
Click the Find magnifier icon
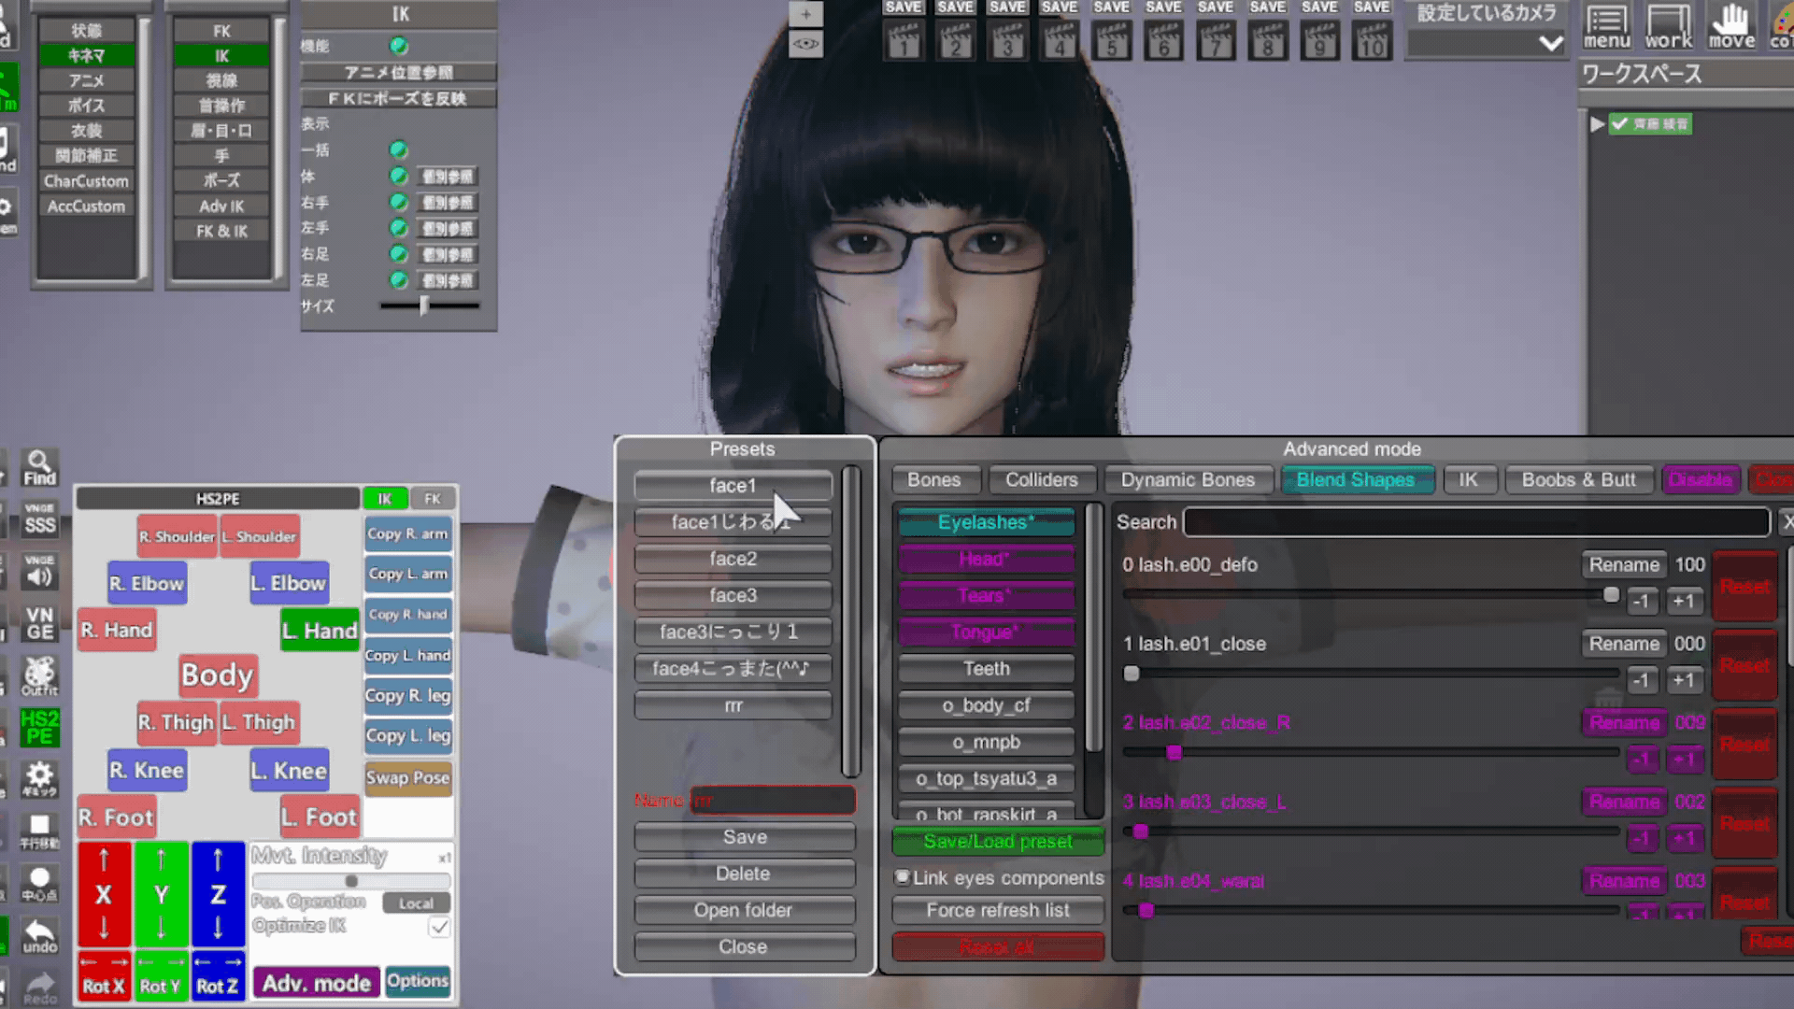39,467
